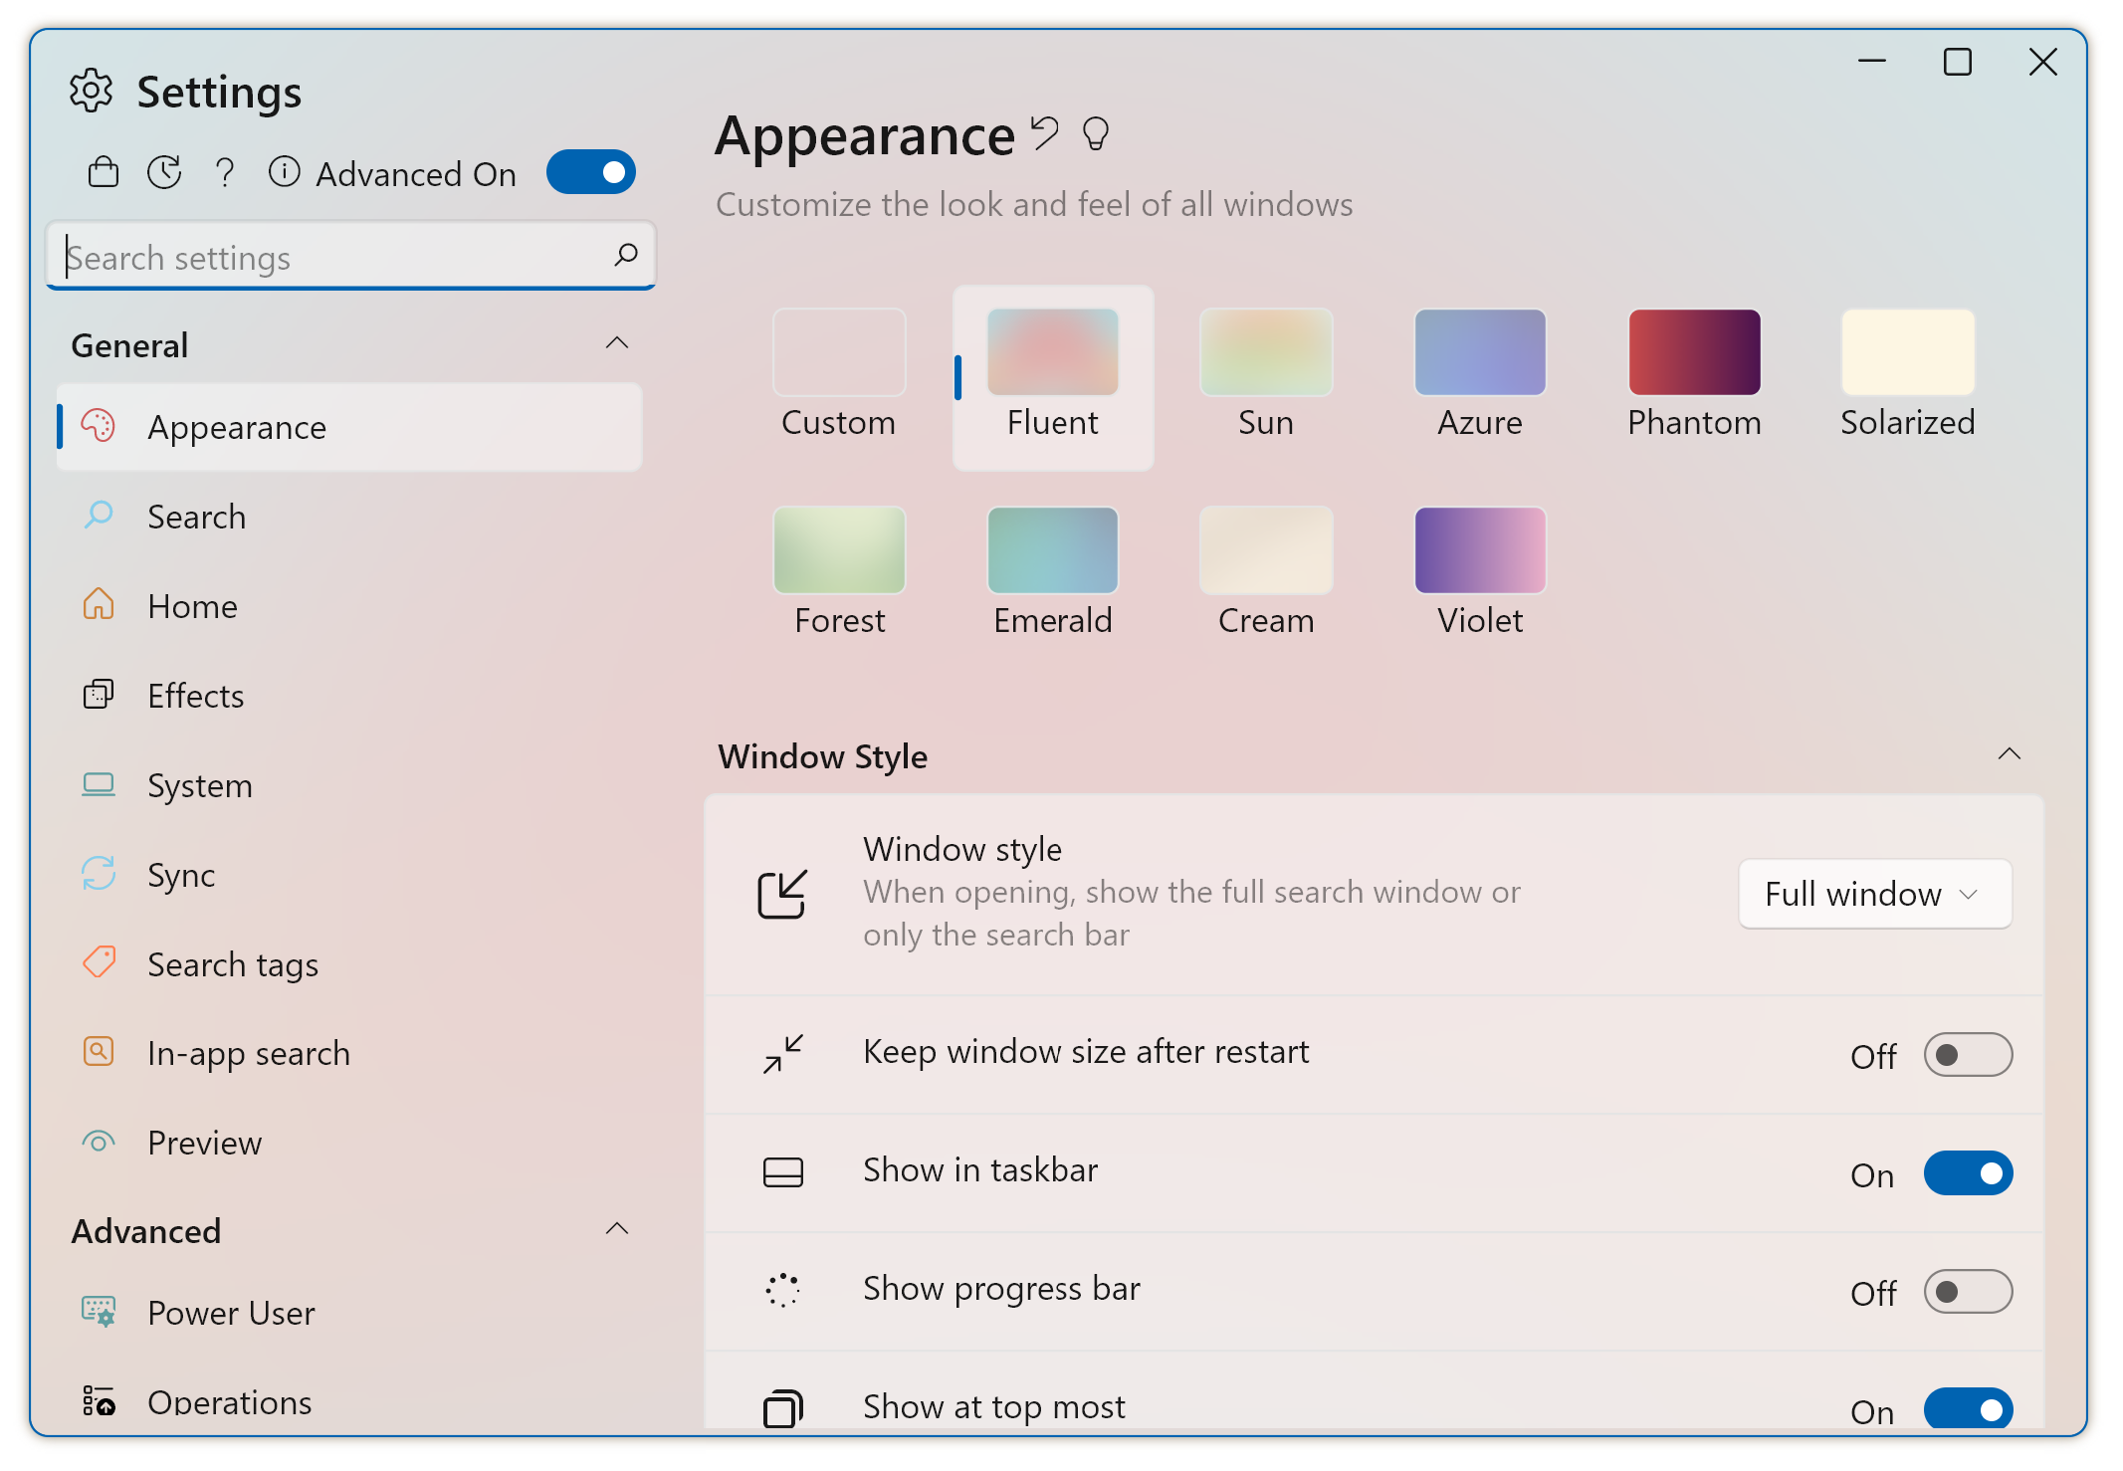This screenshot has height=1471, width=2123.
Task: Click the Search tags icon
Action: pos(100,964)
